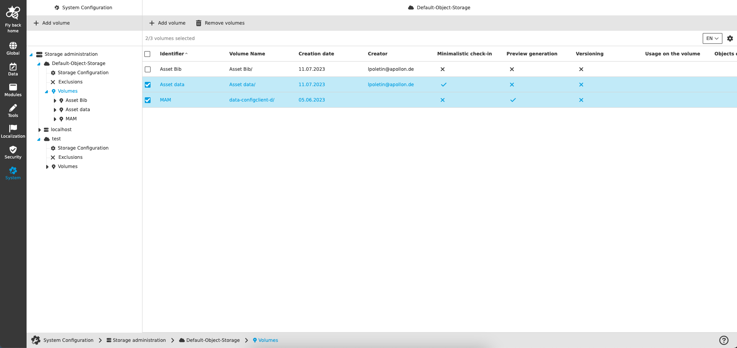Select the Tools icon in the sidebar
The width and height of the screenshot is (737, 348).
13,110
